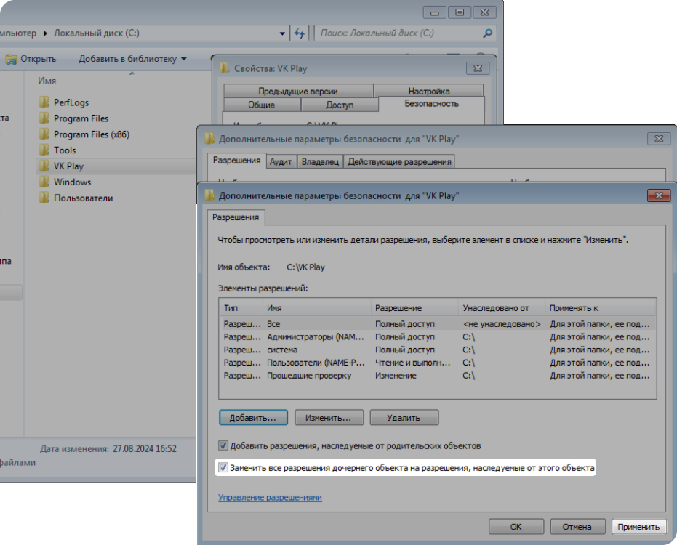The image size is (677, 545).
Task: Switch to the Разрешения tab in front dialog
Action: pyautogui.click(x=235, y=217)
